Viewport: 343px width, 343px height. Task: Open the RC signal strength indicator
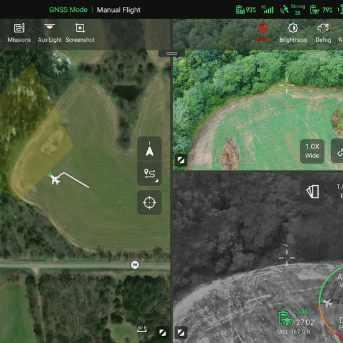pyautogui.click(x=268, y=10)
